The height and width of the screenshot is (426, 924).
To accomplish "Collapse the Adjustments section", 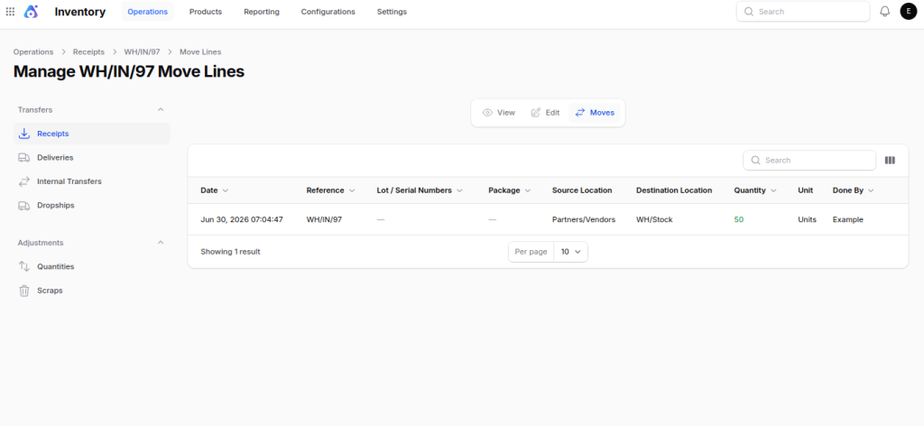I will [x=161, y=243].
